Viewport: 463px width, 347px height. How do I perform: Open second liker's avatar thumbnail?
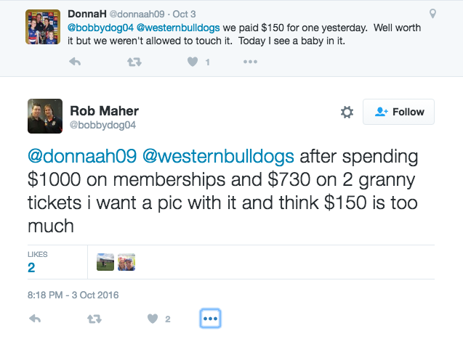click(x=126, y=262)
